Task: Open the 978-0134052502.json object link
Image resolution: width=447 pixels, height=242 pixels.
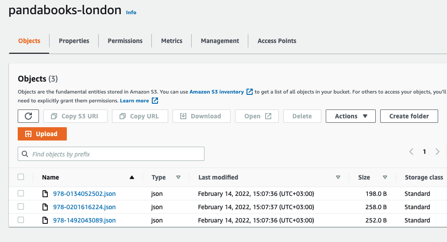Action: coord(85,194)
